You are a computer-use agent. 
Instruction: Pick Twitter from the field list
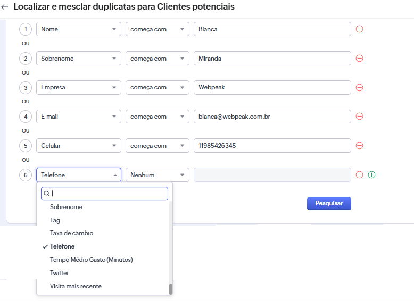[x=60, y=273]
